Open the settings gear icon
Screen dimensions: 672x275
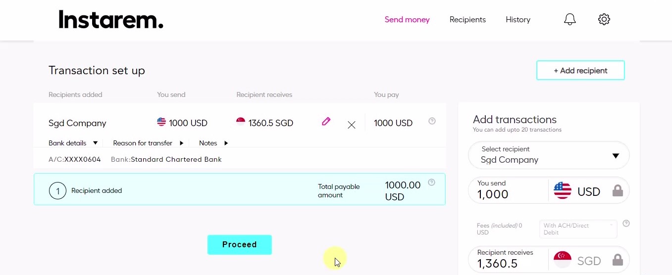(604, 19)
